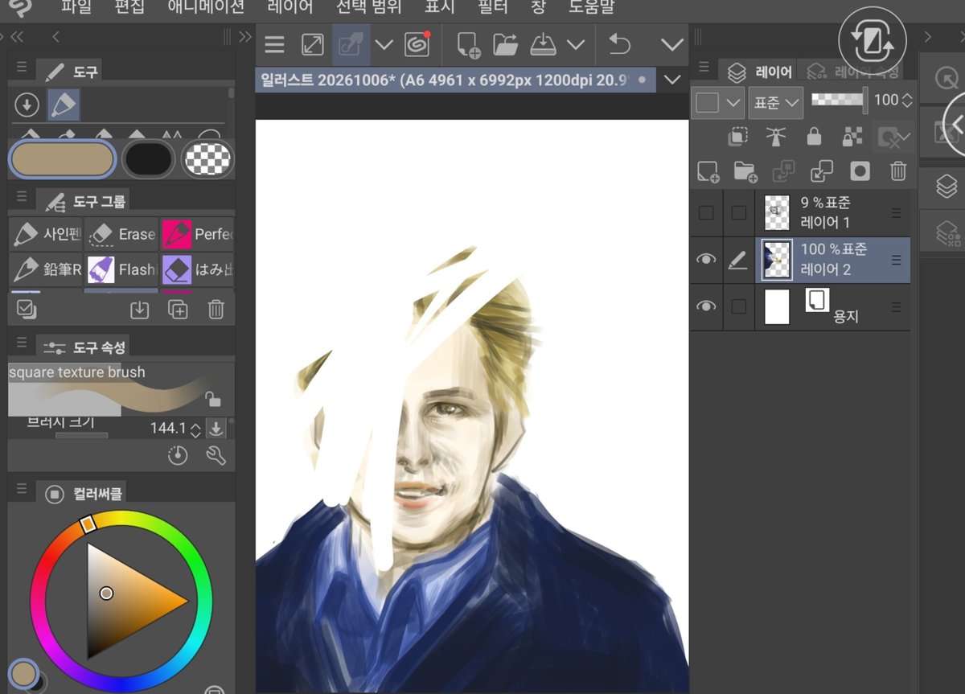Open the 필터 menu
This screenshot has height=694, width=965.
coord(493,7)
